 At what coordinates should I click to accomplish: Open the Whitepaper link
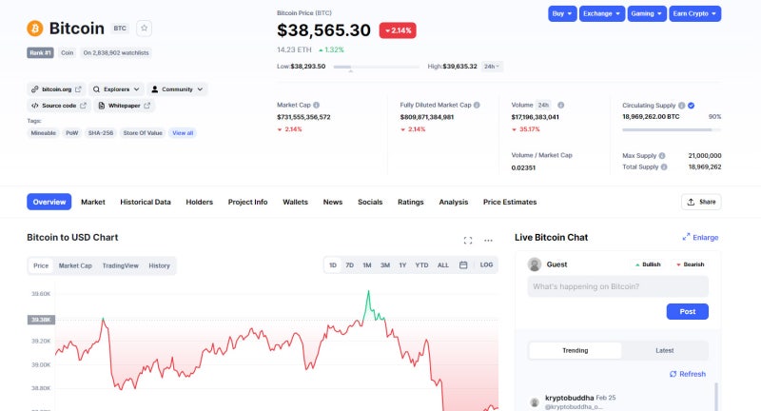pyautogui.click(x=125, y=106)
